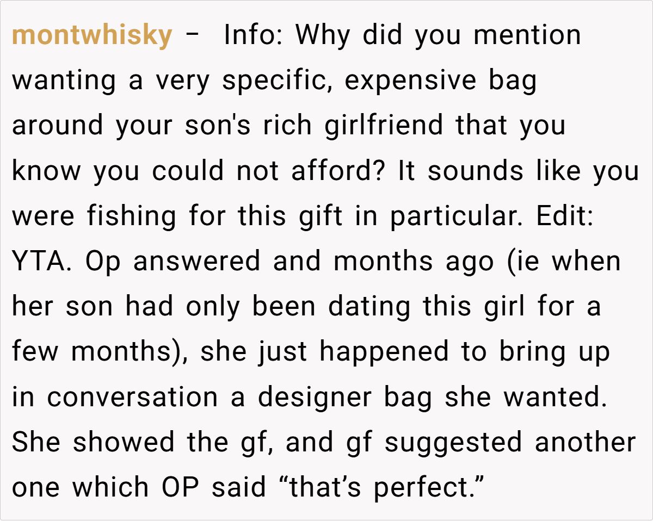Click the word "suggested" in the comment
The width and height of the screenshot is (653, 521).
click(453, 442)
